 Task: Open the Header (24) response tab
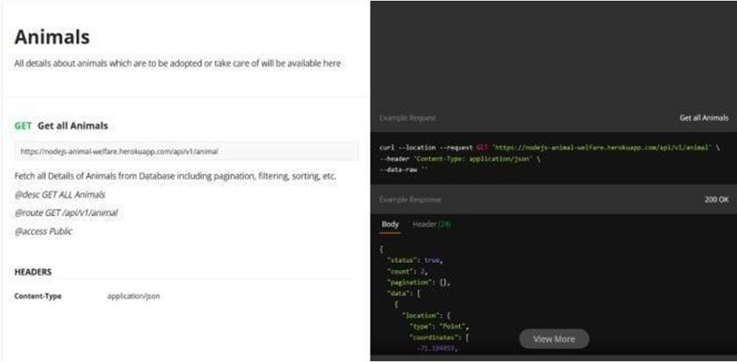(x=431, y=224)
